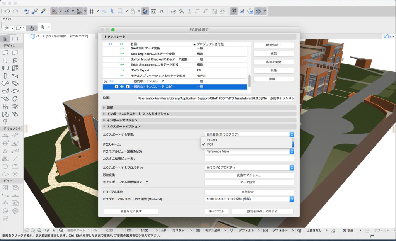Select the Lamp tool in the toolbox
The height and width of the screenshot is (241, 396).
(15, 106)
